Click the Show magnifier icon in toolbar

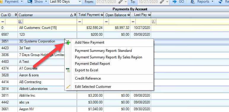30,2
